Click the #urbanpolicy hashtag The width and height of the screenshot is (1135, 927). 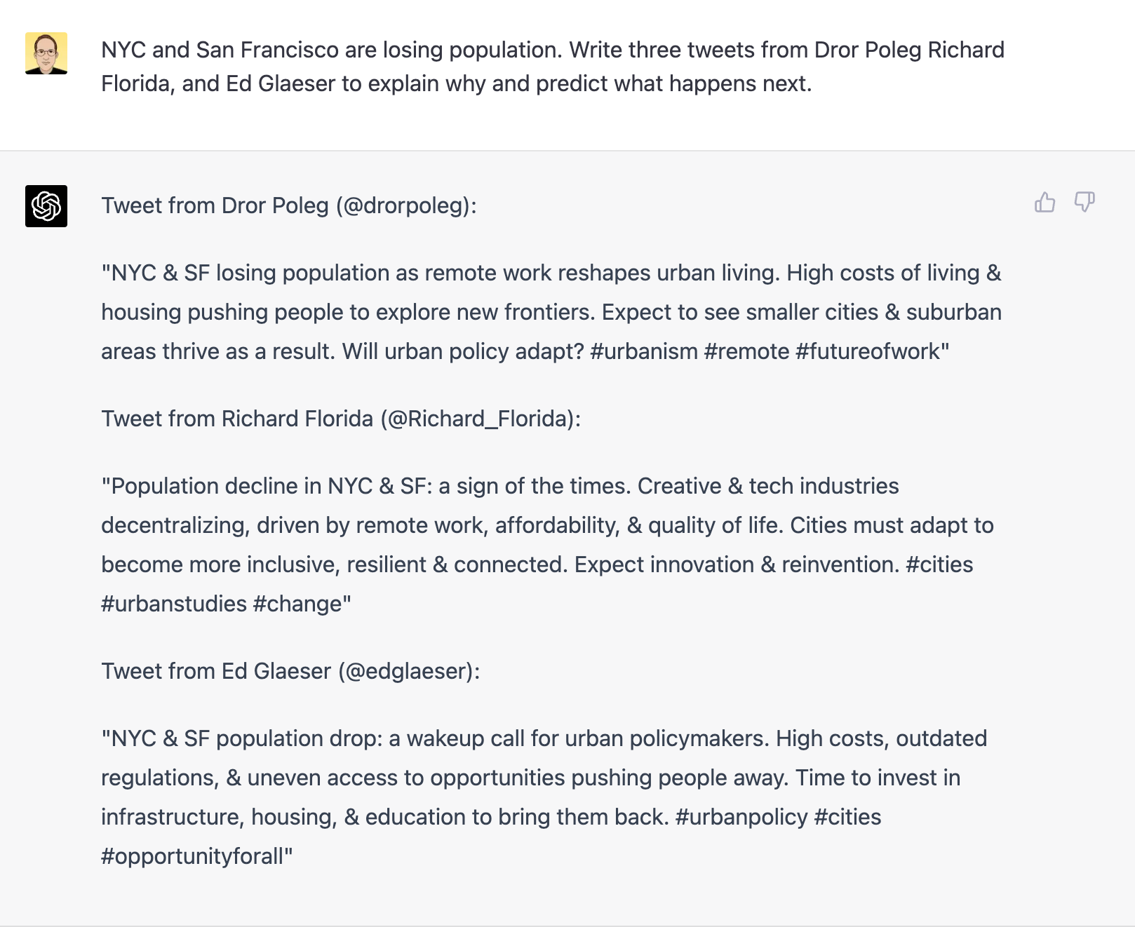coord(741,817)
